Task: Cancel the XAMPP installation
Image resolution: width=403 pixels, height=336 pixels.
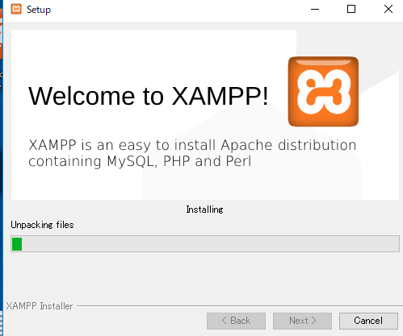Action: [x=368, y=321]
